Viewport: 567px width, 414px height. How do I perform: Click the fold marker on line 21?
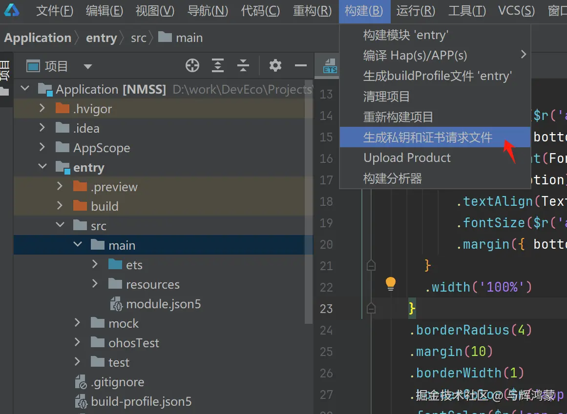click(371, 266)
